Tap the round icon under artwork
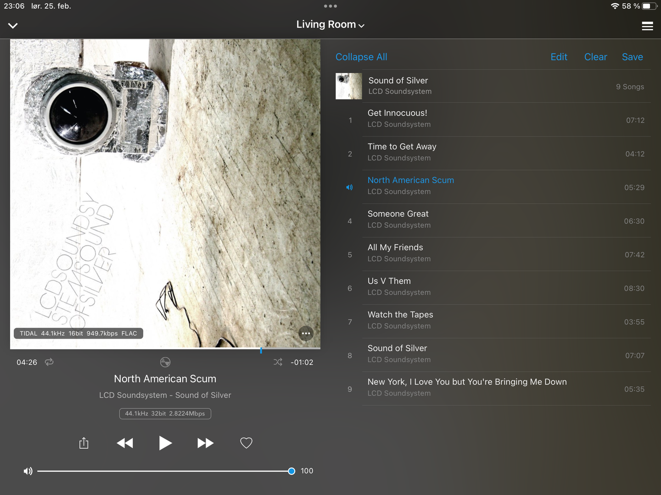This screenshot has height=495, width=661. coord(165,362)
